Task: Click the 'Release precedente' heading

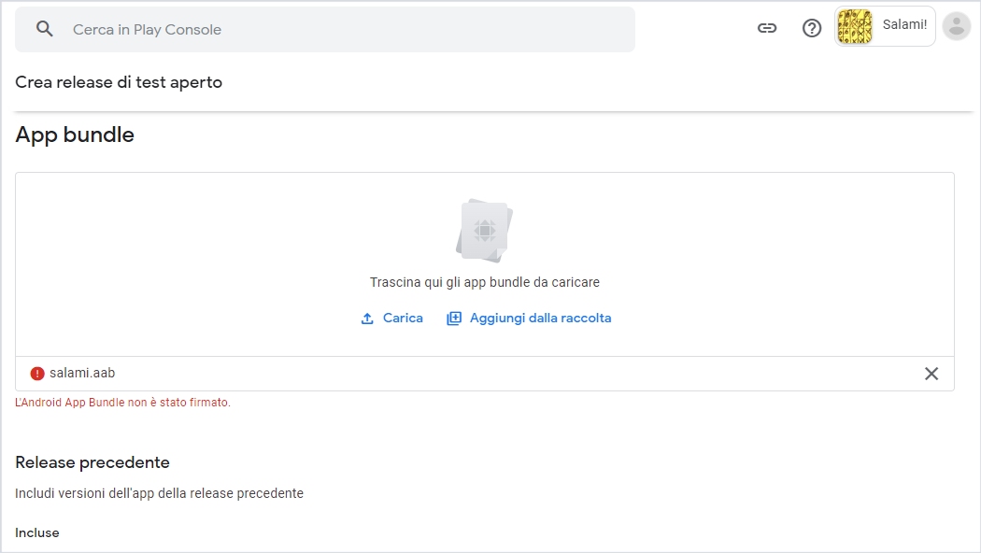Action: (x=92, y=462)
